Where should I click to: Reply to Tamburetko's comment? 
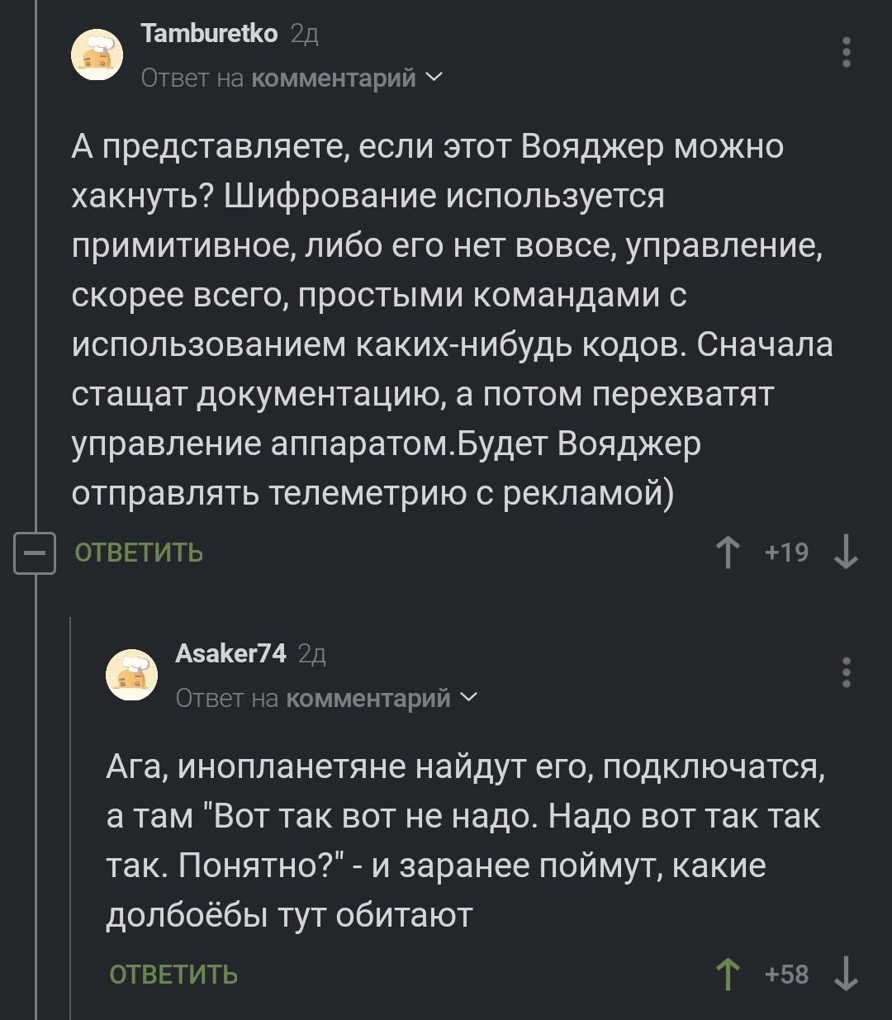point(139,553)
